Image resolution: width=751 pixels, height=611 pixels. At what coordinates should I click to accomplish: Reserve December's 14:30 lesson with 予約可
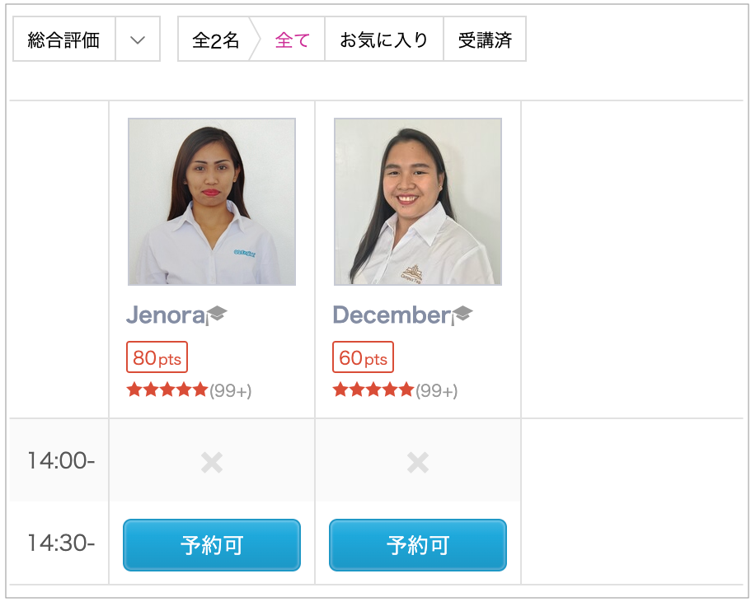click(x=418, y=545)
